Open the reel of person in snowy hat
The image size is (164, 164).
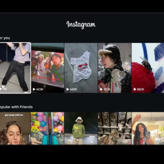(x=115, y=68)
